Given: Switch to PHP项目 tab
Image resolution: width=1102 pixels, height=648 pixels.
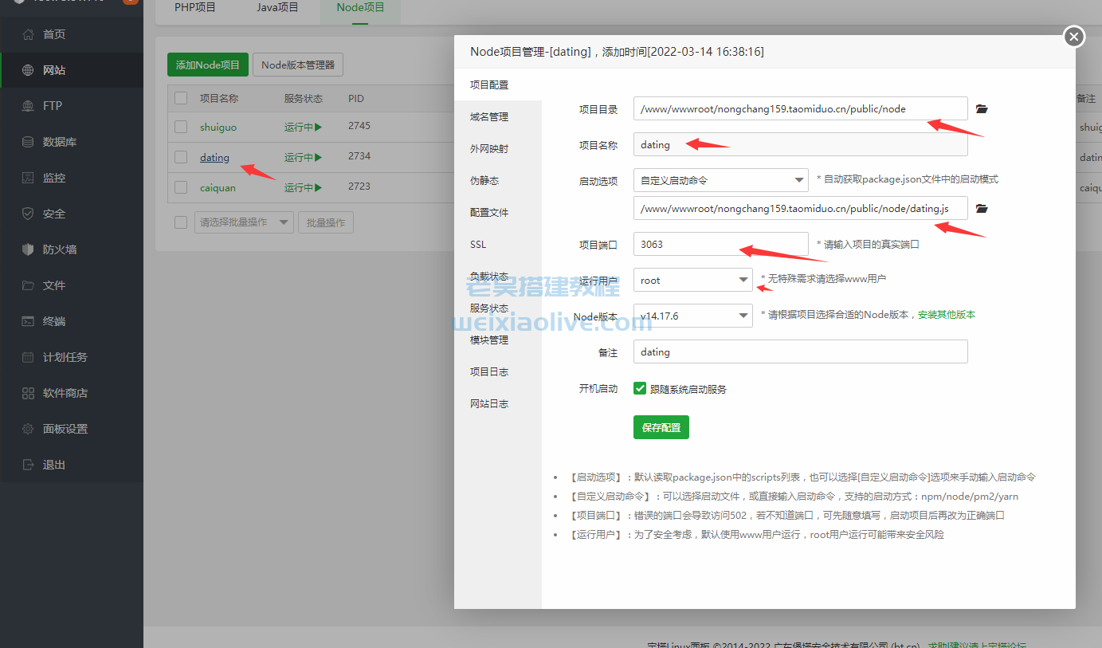Looking at the screenshot, I should (x=195, y=8).
